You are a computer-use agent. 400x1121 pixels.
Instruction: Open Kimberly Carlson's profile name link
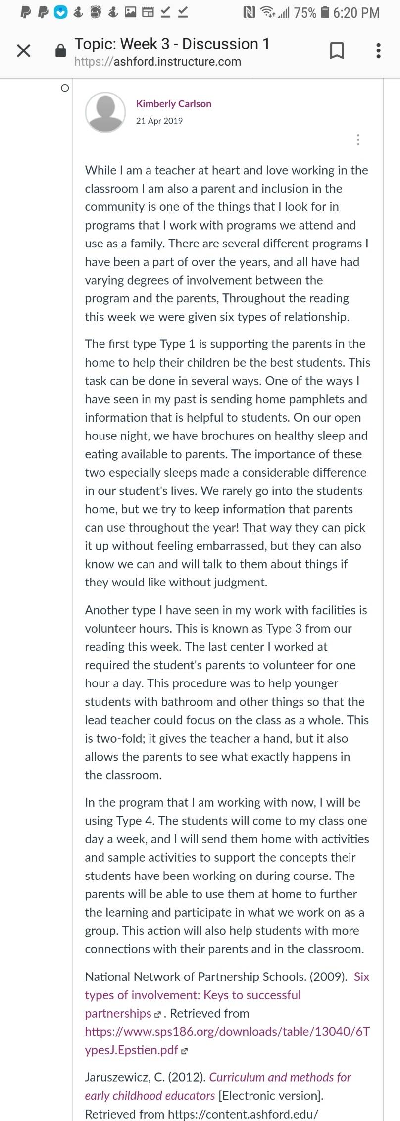pyautogui.click(x=174, y=103)
